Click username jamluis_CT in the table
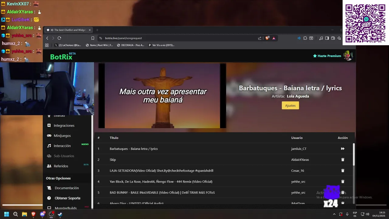The image size is (389, 219). tap(299, 149)
